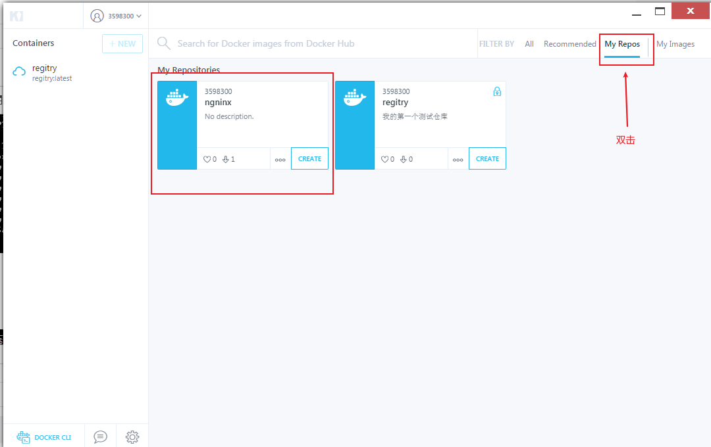Click the No description text on ngninx
Image resolution: width=711 pixels, height=447 pixels.
point(229,116)
